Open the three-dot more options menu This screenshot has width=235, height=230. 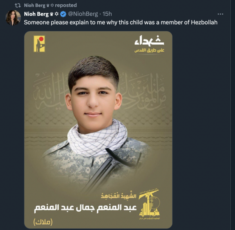pos(220,14)
